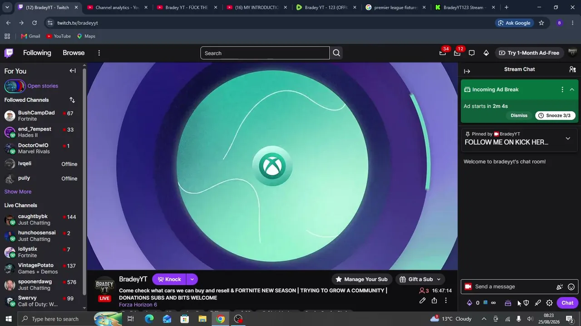Collapse the Stream Chat panel
This screenshot has height=326, width=581.
467,71
